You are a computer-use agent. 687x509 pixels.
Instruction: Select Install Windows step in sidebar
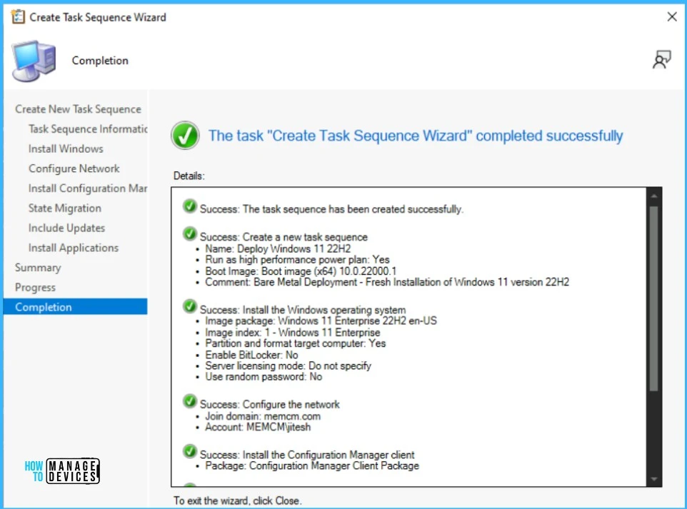click(66, 149)
